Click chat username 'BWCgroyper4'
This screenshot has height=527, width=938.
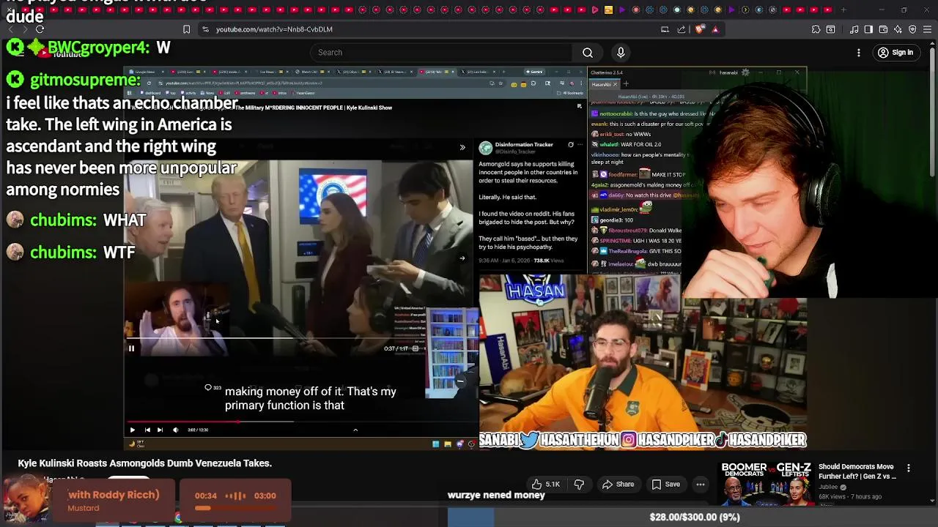click(x=99, y=48)
